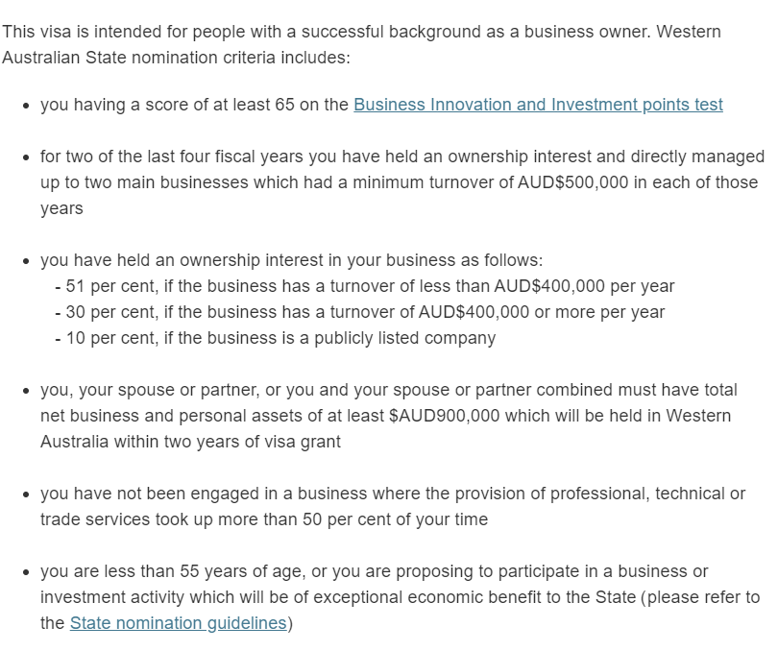
Task: Click the line about exceptional economic benefit to the State
Action: pos(400,597)
